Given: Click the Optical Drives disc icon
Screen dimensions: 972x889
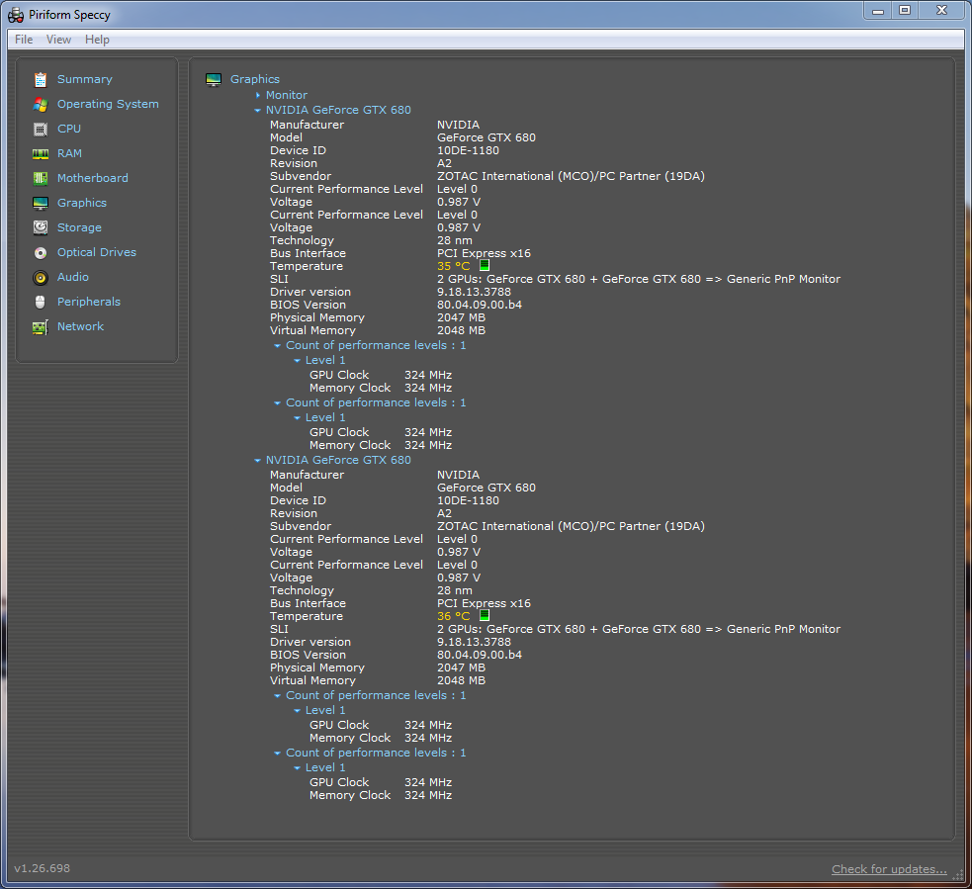Looking at the screenshot, I should (x=41, y=252).
